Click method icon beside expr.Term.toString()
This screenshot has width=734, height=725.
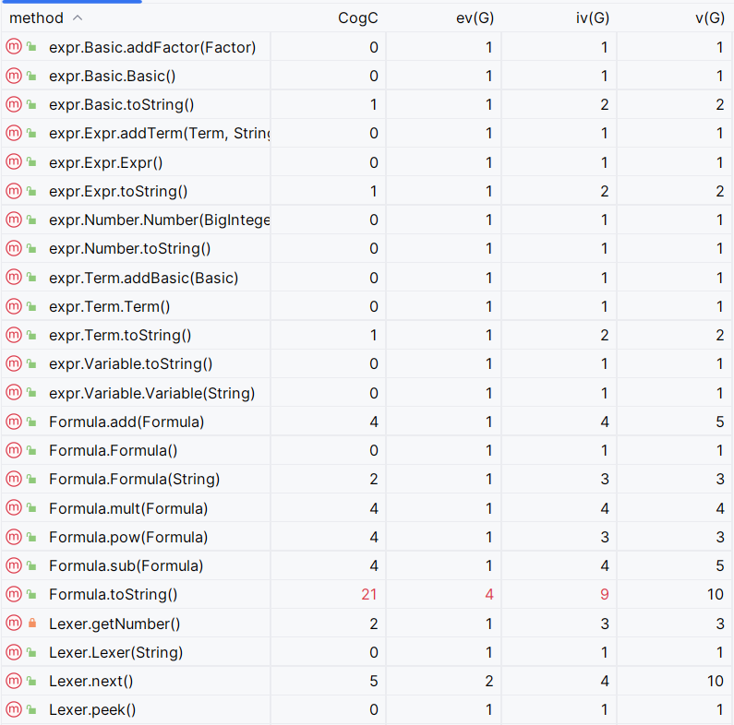[x=13, y=336]
